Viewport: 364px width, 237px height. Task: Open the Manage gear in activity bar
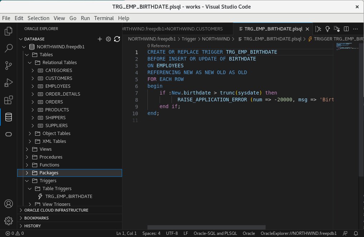tap(8, 221)
